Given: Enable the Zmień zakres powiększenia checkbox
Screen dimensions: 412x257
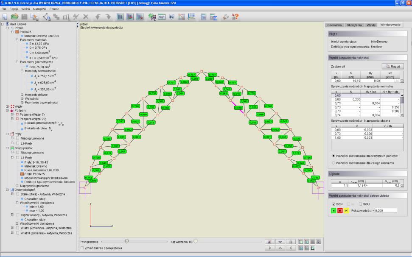Looking at the screenshot, I should [x=82, y=248].
